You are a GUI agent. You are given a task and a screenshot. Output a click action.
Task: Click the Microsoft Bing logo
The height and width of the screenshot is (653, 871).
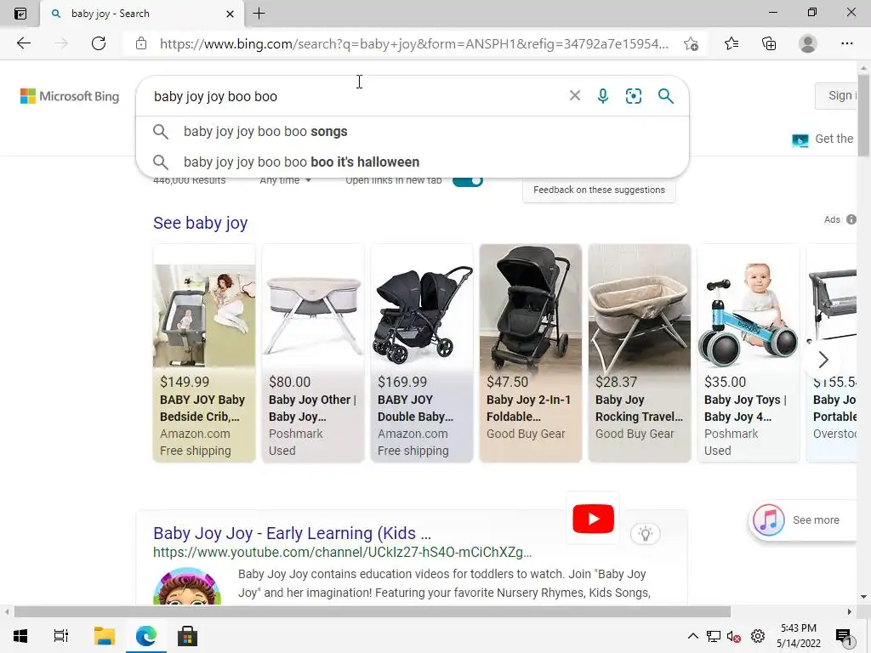tap(70, 96)
